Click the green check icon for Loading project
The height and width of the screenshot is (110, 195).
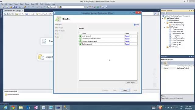pyautogui.click(x=80, y=36)
